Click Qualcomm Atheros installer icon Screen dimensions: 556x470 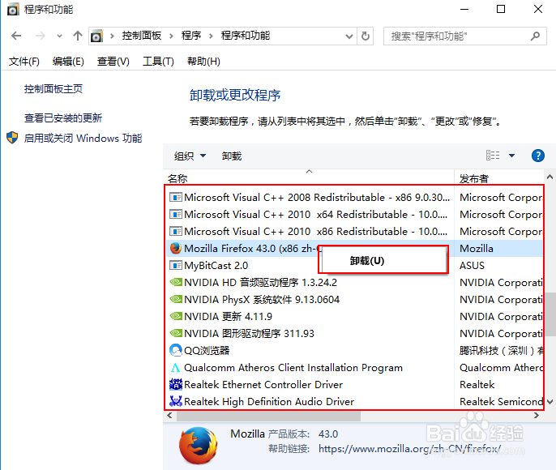(176, 368)
